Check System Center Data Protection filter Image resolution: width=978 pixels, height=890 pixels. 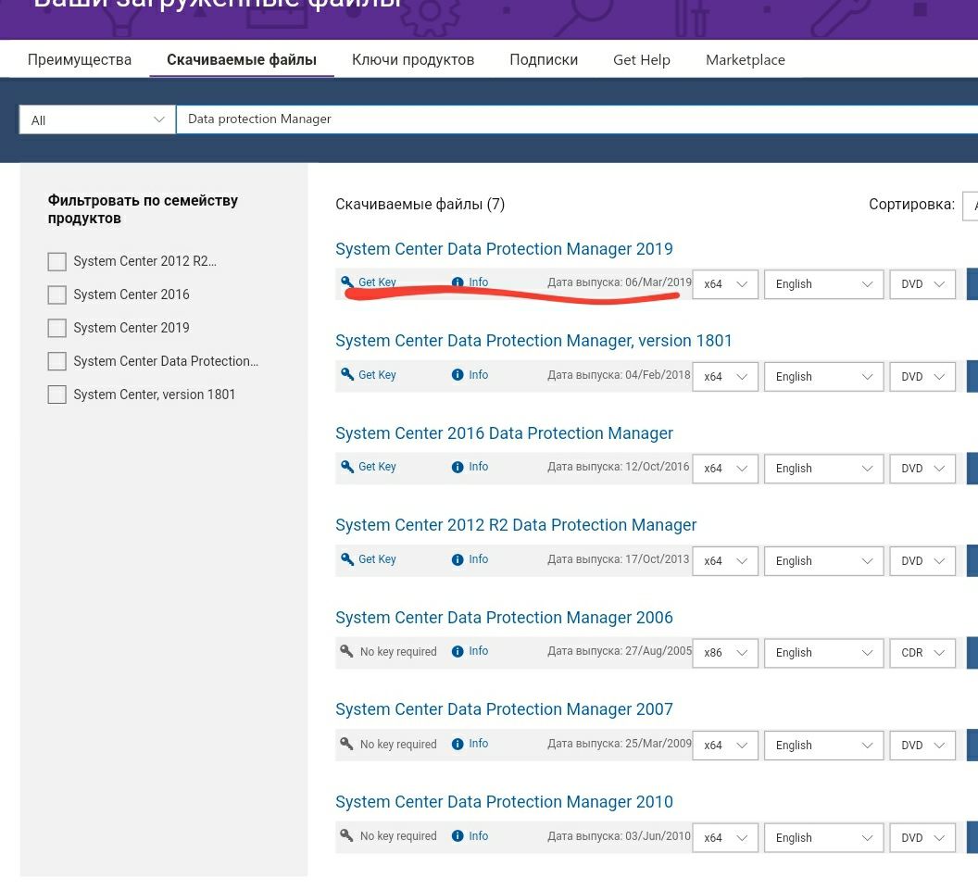56,361
